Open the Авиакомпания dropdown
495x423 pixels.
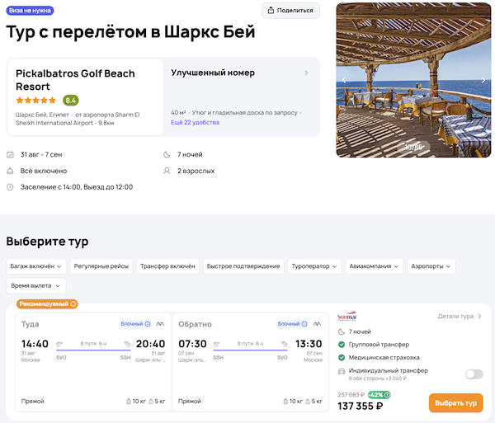pyautogui.click(x=375, y=266)
